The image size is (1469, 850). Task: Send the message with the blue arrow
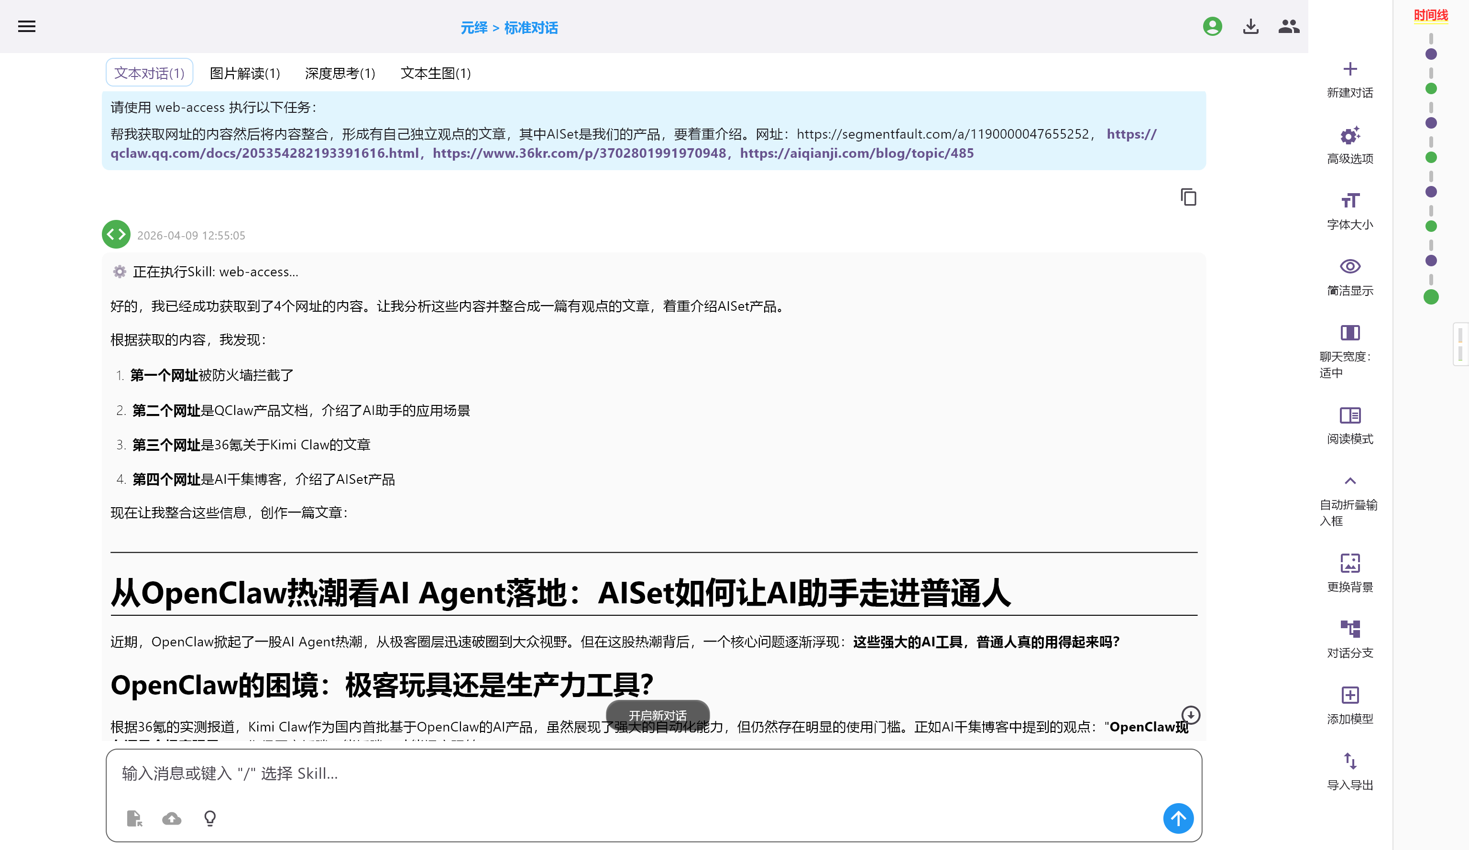1178,818
